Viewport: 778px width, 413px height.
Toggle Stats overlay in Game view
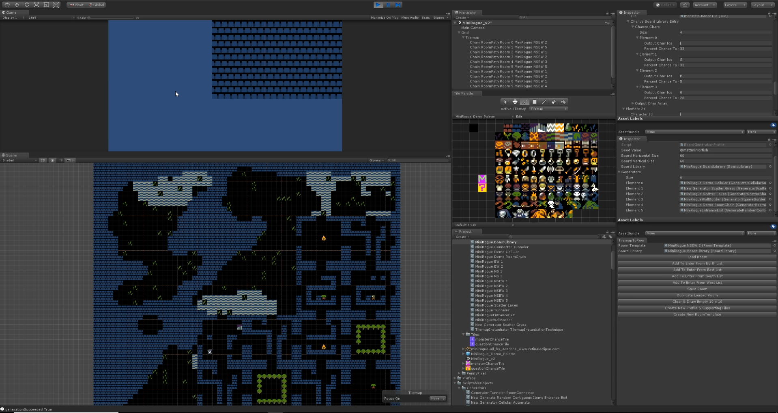pyautogui.click(x=426, y=17)
